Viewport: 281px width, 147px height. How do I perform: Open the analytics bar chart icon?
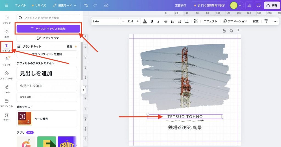coord(249,5)
